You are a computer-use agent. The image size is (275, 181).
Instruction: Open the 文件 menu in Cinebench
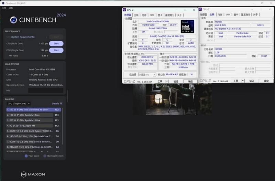4,8
